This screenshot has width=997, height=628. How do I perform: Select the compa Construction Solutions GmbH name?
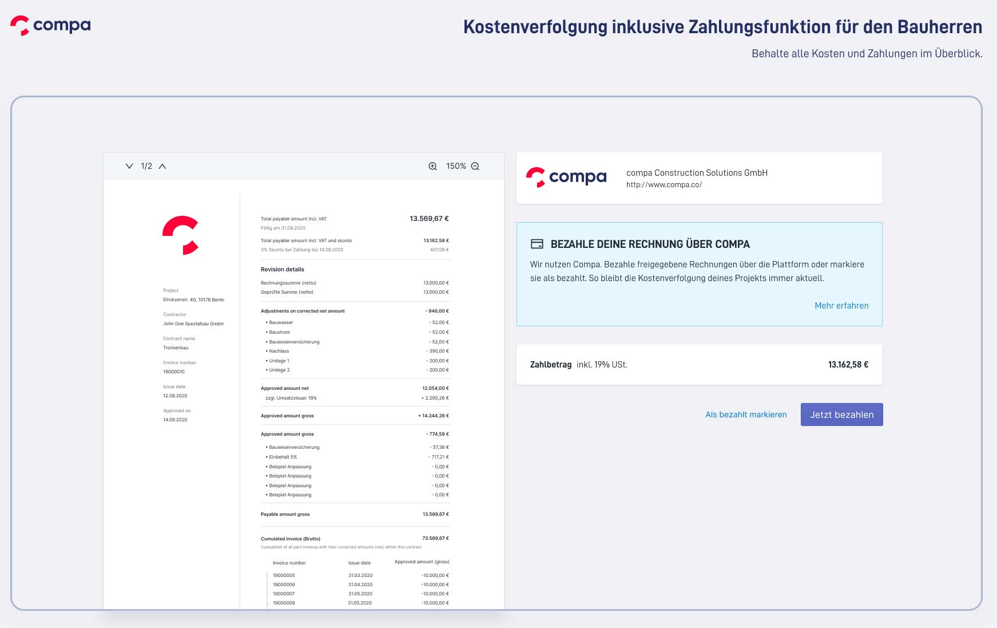click(697, 173)
